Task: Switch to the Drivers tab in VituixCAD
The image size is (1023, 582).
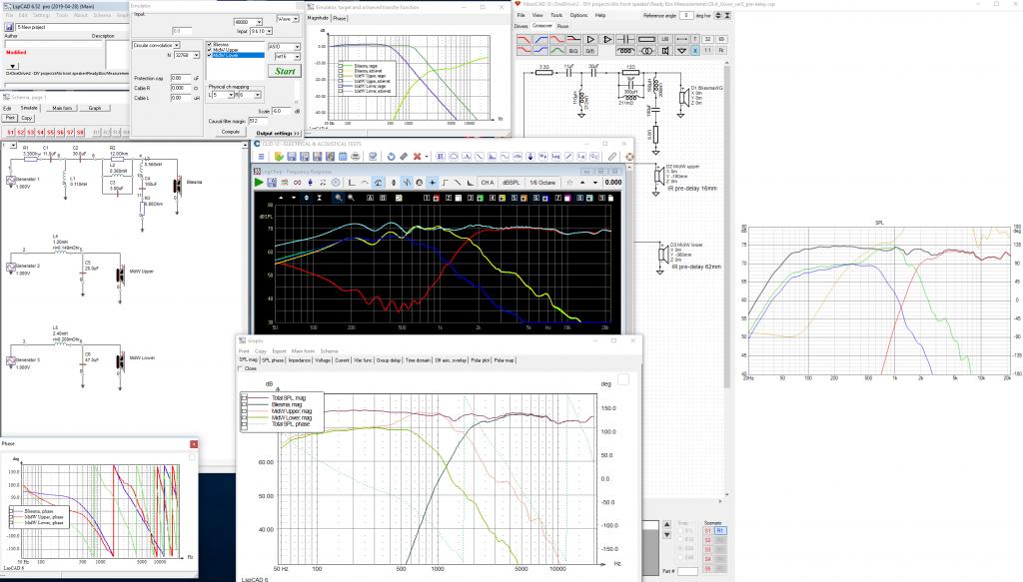Action: pyautogui.click(x=521, y=26)
